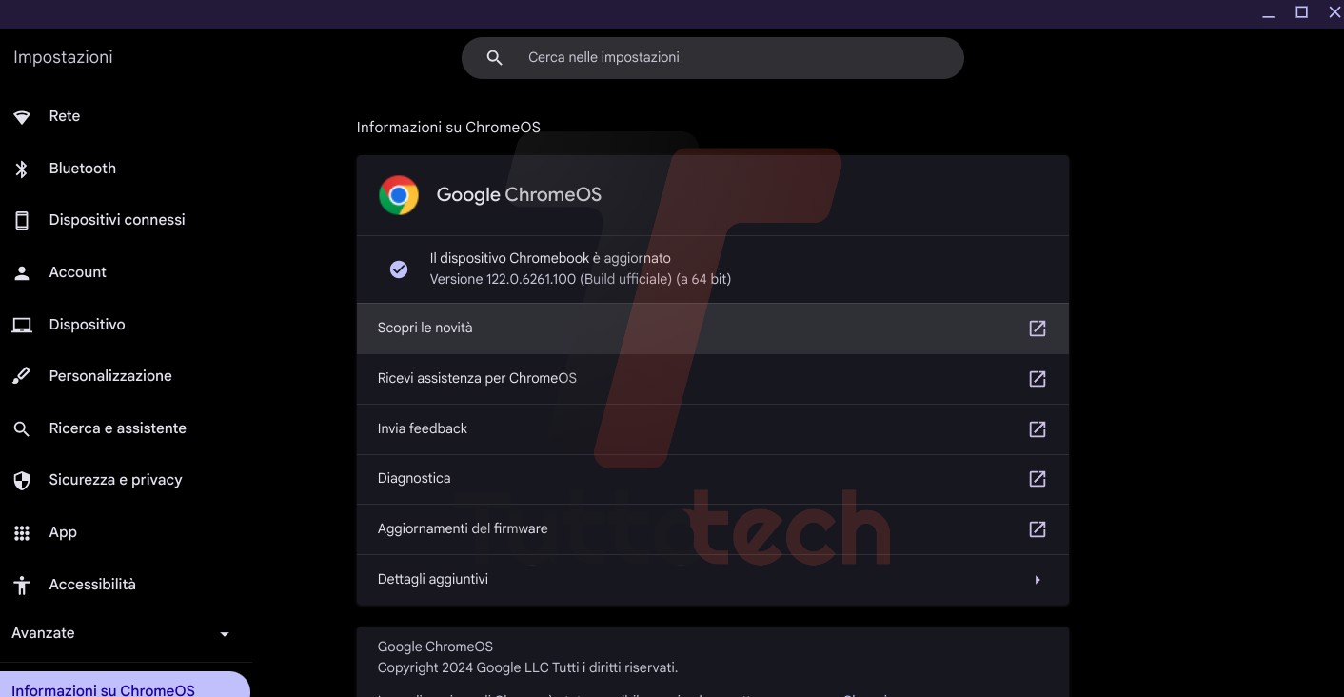
Task: Click the App grid icon in sidebar
Action: coord(21,531)
